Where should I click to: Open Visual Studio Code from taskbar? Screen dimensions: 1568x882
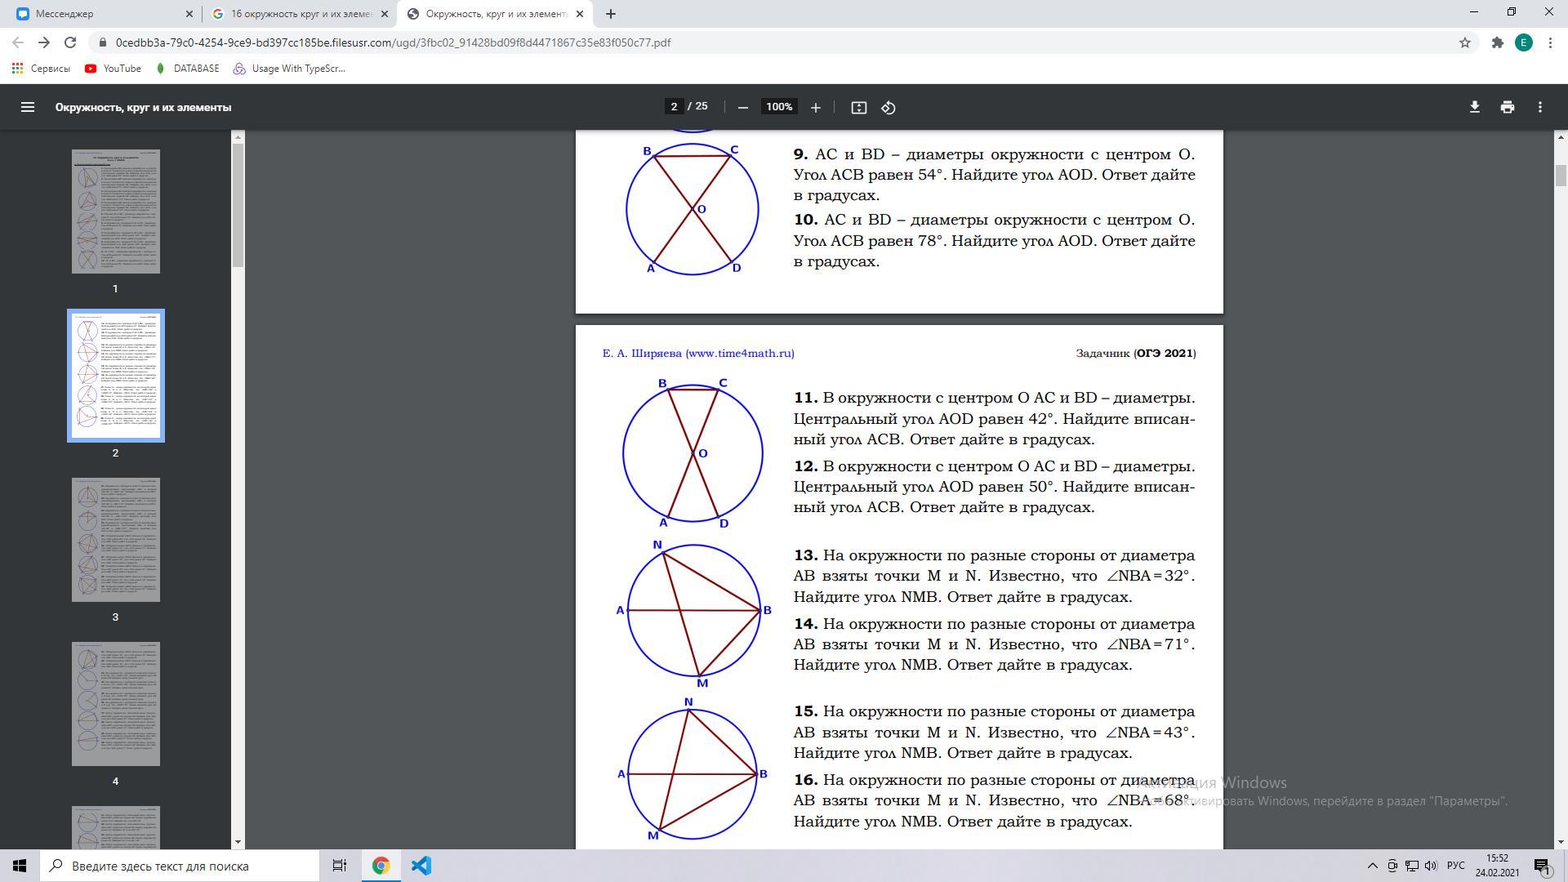(x=421, y=866)
